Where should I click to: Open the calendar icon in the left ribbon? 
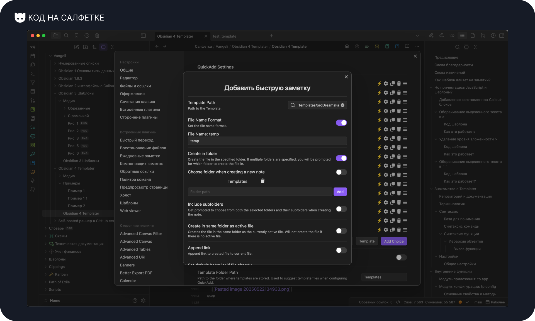(x=33, y=56)
